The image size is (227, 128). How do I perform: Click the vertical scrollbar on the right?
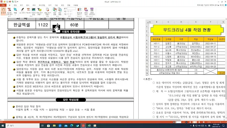(226, 87)
